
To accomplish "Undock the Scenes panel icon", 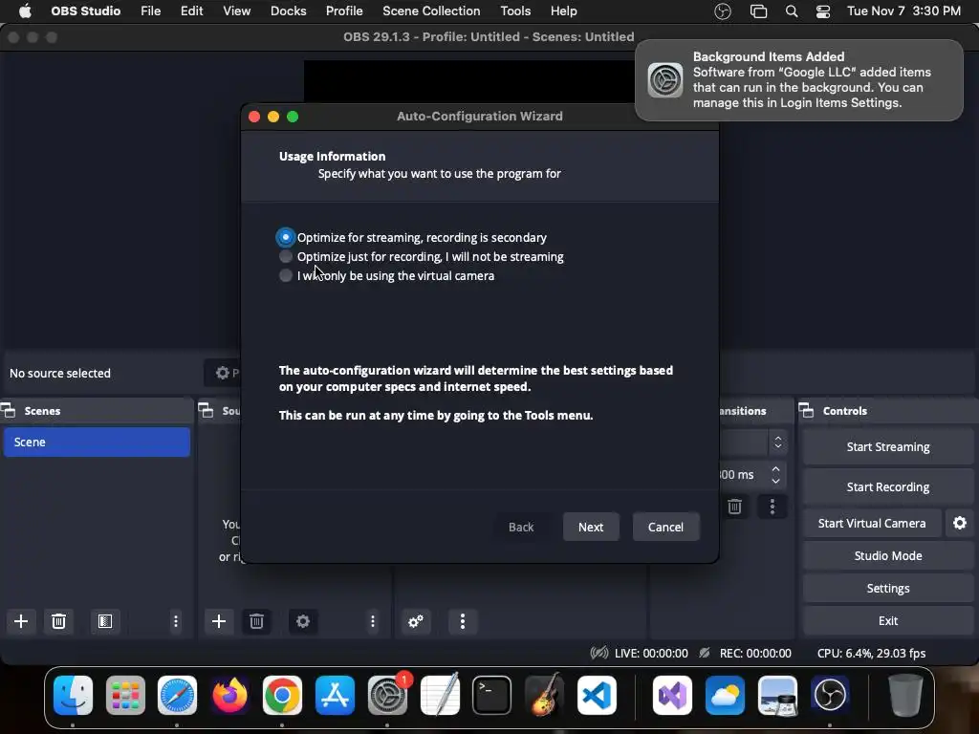I will pyautogui.click(x=8, y=411).
